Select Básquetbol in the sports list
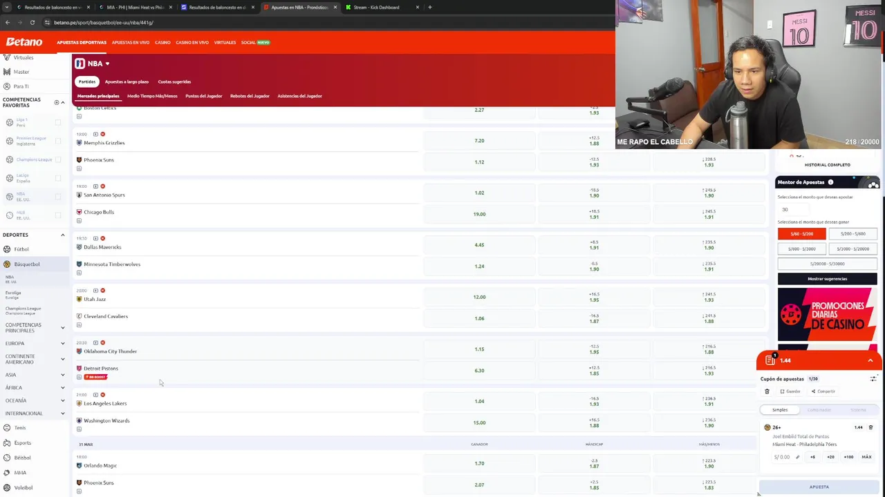Screen dimensions: 885x497 pos(27,264)
